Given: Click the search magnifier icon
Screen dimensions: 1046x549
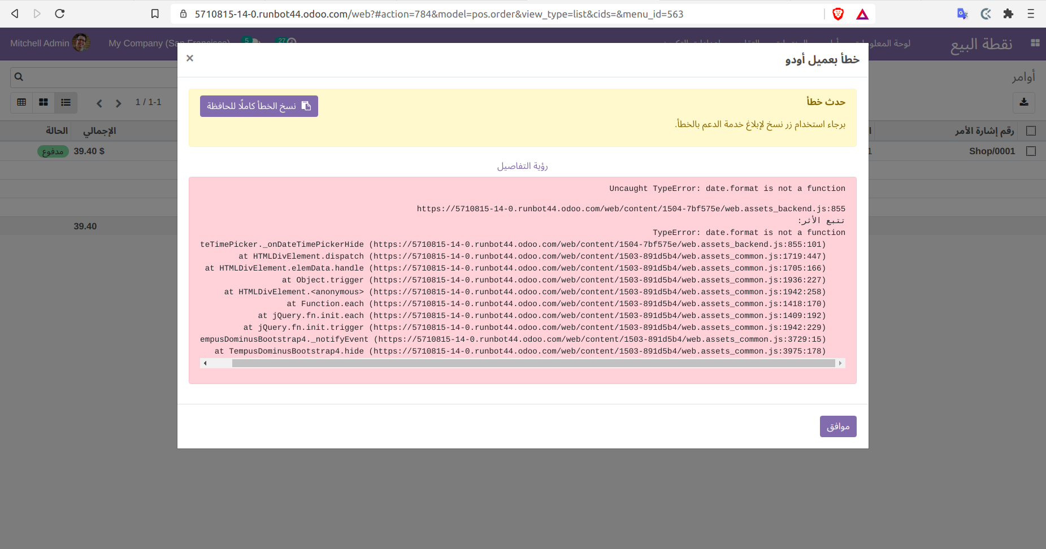Looking at the screenshot, I should pyautogui.click(x=19, y=76).
